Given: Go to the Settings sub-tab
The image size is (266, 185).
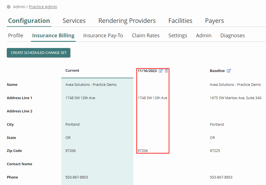Looking at the screenshot, I should (x=178, y=36).
